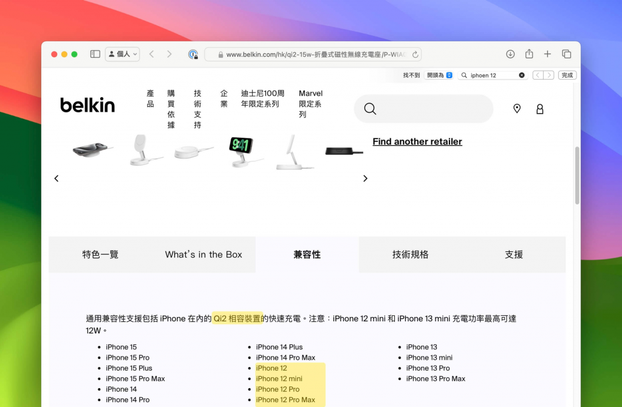Click the 'iPhone 15 Pro Max' list item
Viewport: 622px width, 407px height.
pyautogui.click(x=135, y=378)
